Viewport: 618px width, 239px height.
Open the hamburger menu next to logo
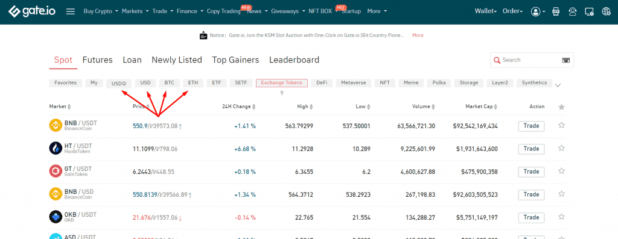click(71, 11)
